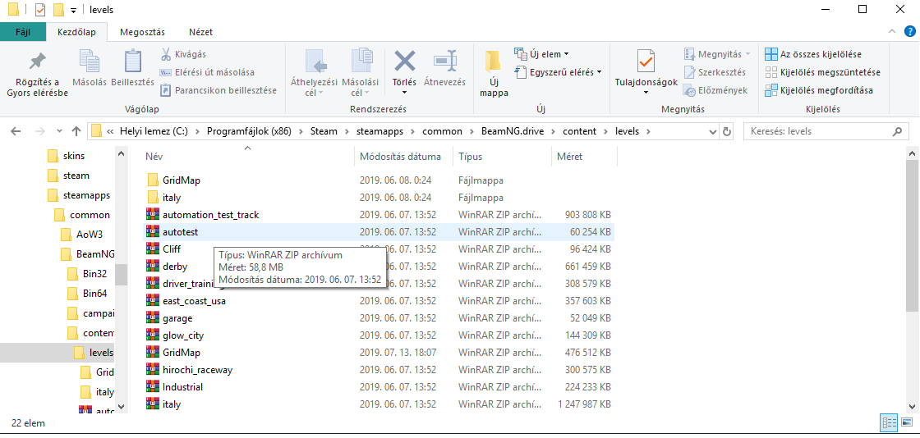Image resolution: width=920 pixels, height=438 pixels.
Task: Select the garage archive
Action: click(x=379, y=318)
